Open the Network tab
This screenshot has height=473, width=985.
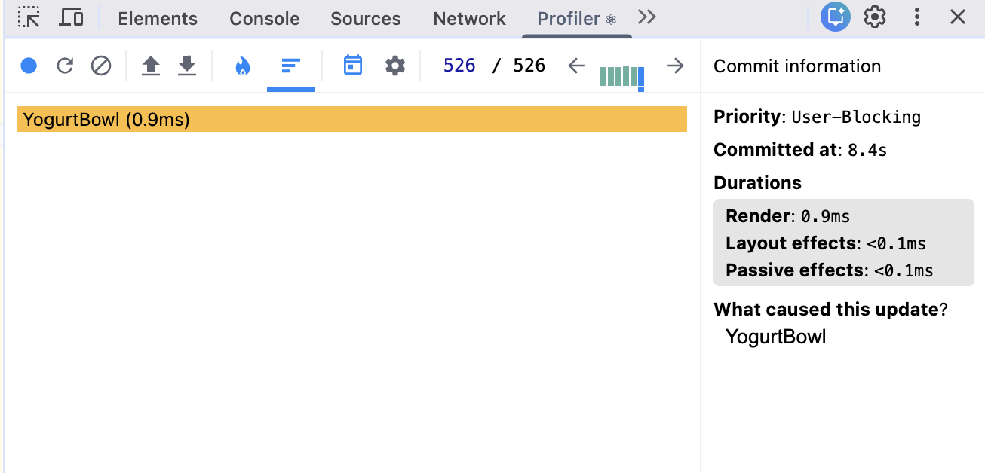click(469, 19)
